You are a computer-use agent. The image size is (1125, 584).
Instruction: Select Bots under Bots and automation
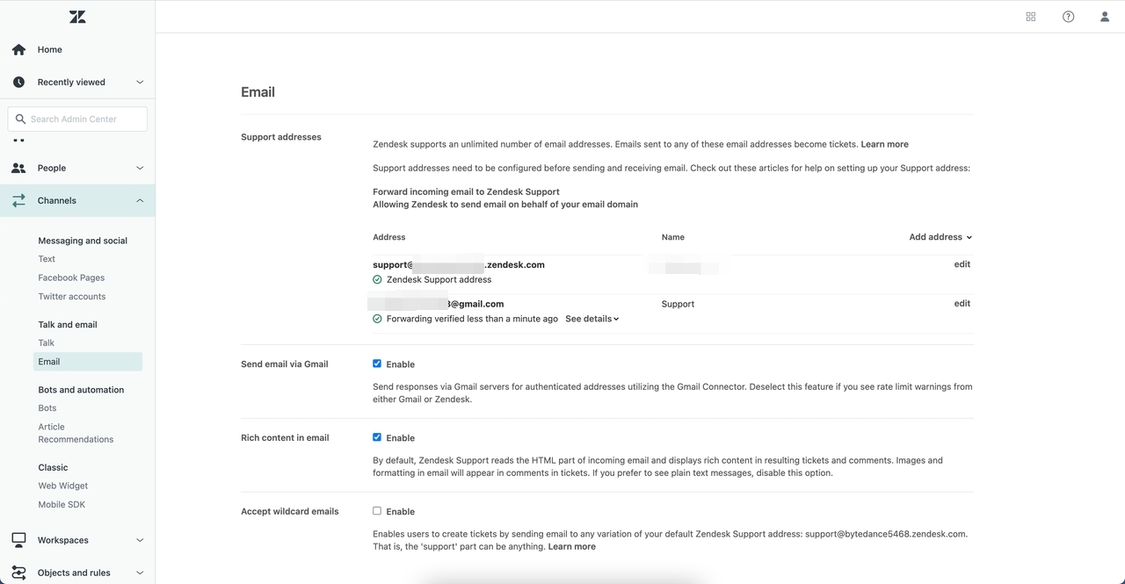[47, 408]
